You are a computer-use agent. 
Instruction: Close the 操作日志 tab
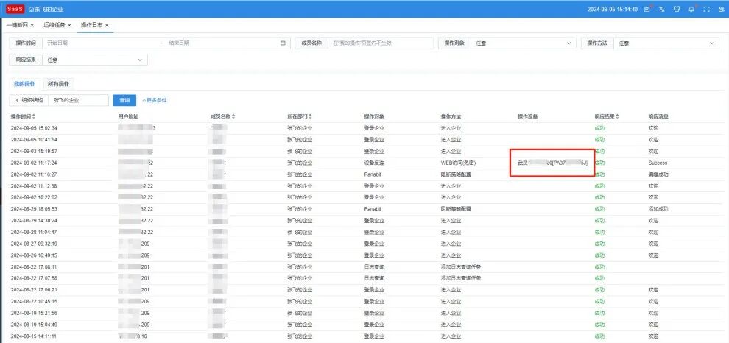107,25
